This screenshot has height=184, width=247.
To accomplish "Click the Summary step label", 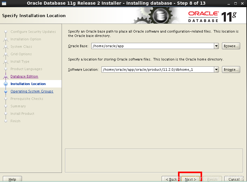I will pos(18,106).
